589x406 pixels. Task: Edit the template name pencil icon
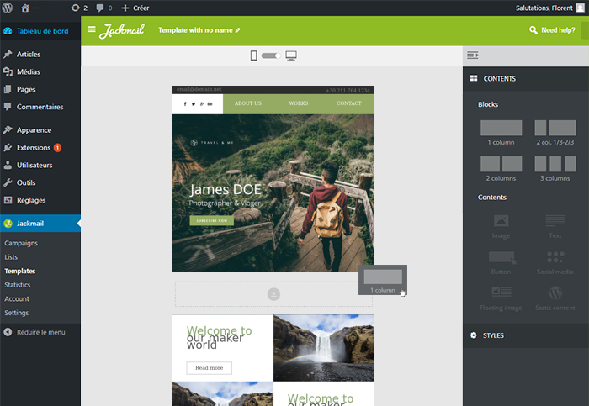click(238, 30)
